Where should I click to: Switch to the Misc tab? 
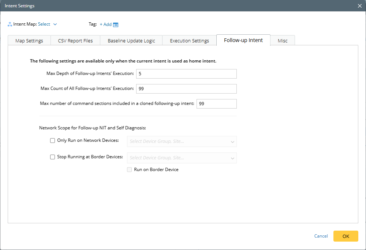[283, 41]
